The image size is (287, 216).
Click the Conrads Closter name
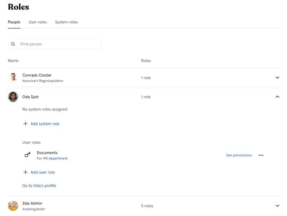point(37,75)
